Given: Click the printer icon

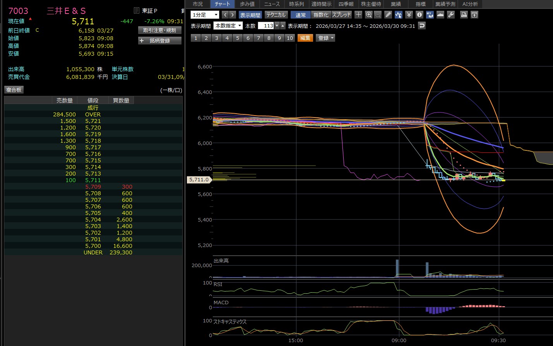Looking at the screenshot, I should [x=464, y=15].
